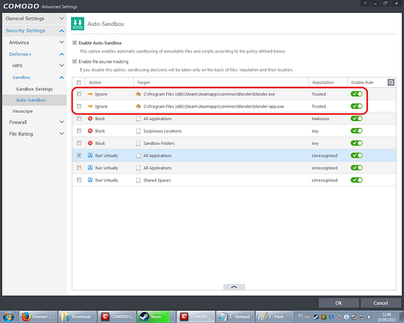Click the bottom panel handle arrow

click(234, 287)
